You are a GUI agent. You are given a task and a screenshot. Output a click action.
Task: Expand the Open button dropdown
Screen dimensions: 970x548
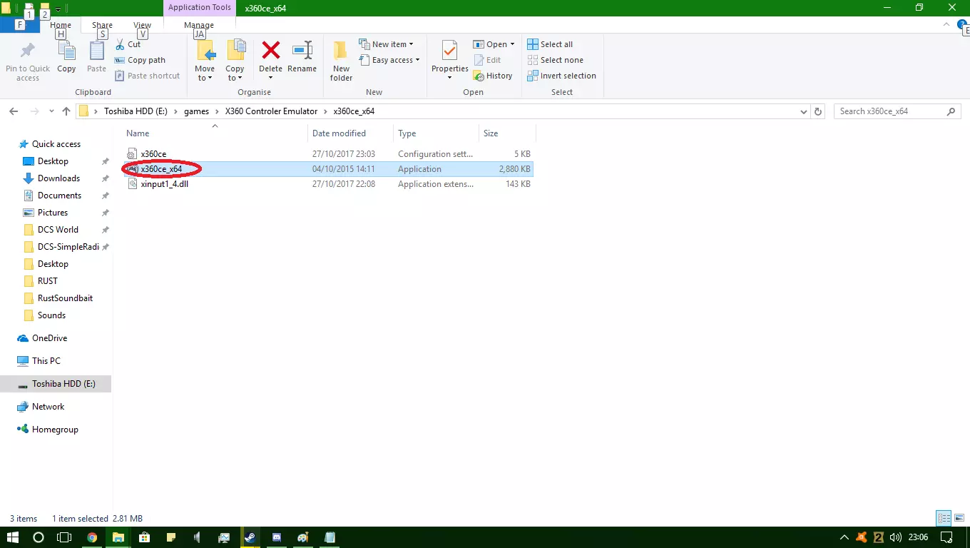pos(512,44)
